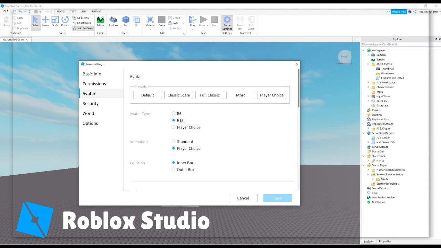Image resolution: width=441 pixels, height=248 pixels.
Task: Click the Anchor tool
Action: [x=175, y=28]
